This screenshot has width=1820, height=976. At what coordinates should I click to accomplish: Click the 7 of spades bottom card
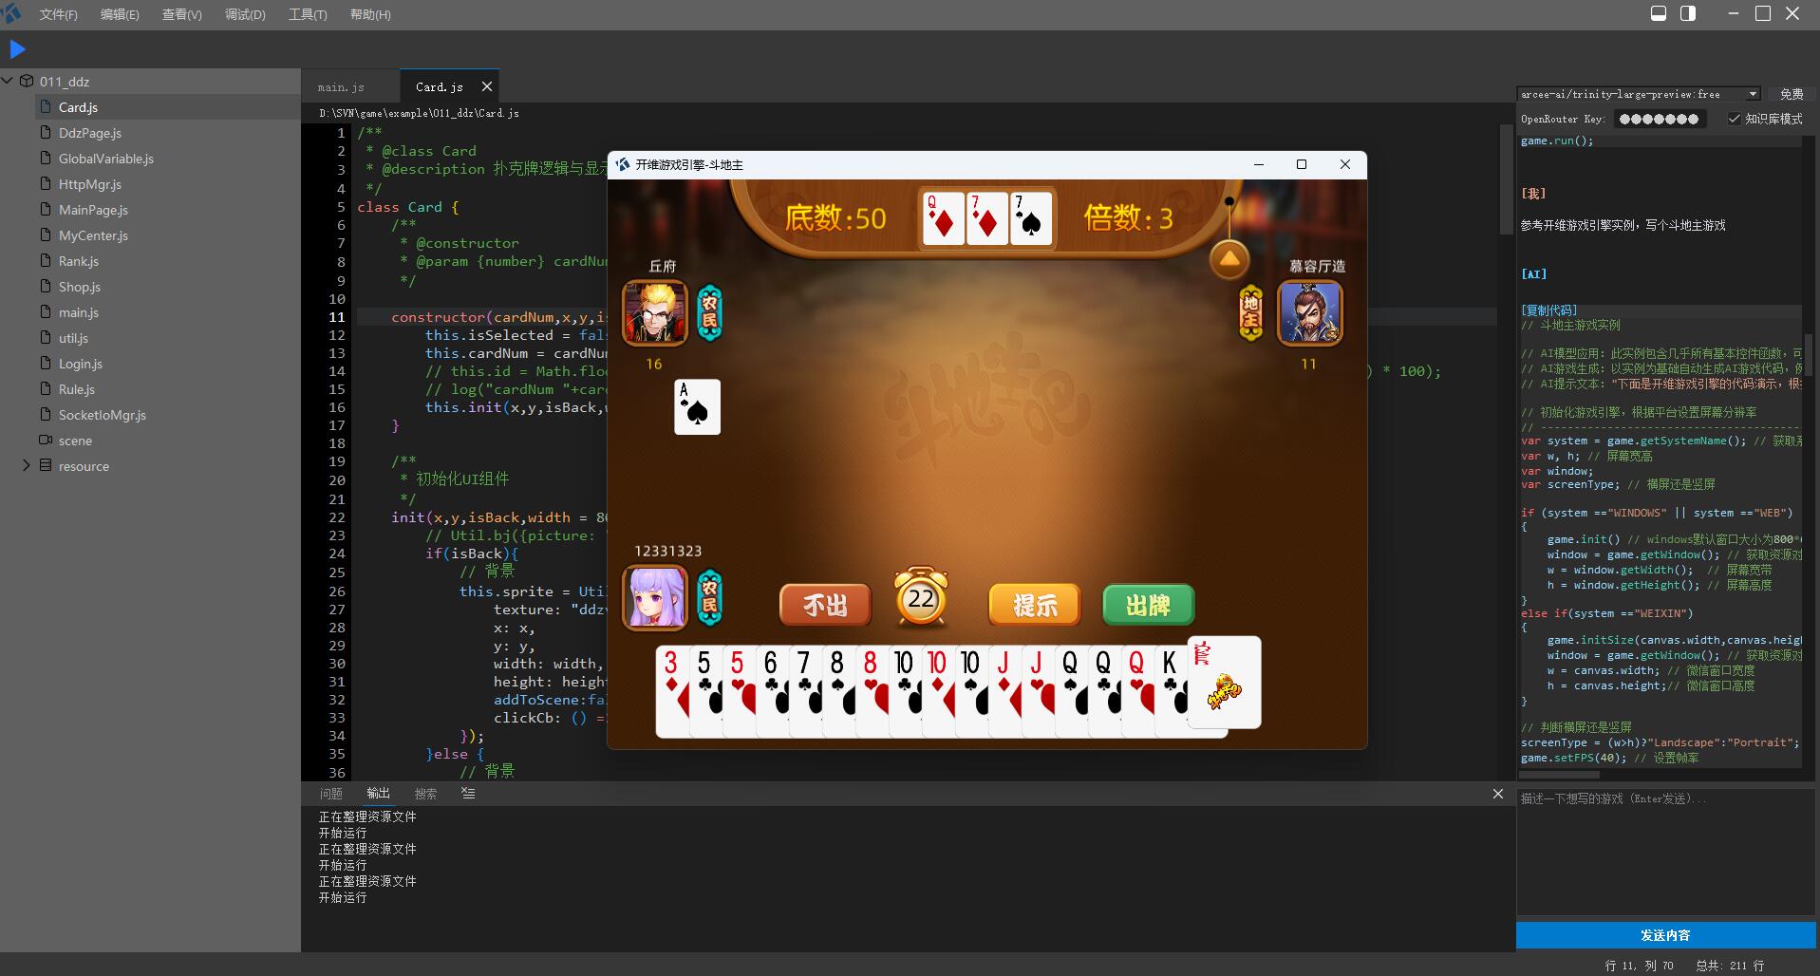[x=1031, y=218]
